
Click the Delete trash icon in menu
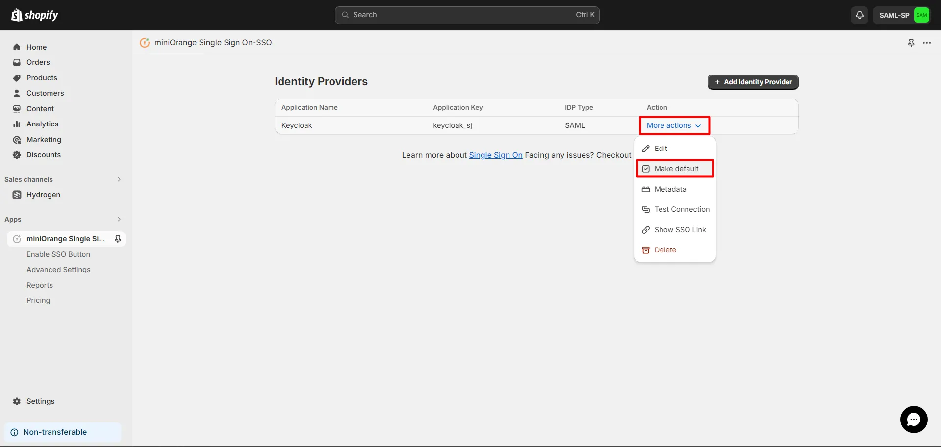646,250
